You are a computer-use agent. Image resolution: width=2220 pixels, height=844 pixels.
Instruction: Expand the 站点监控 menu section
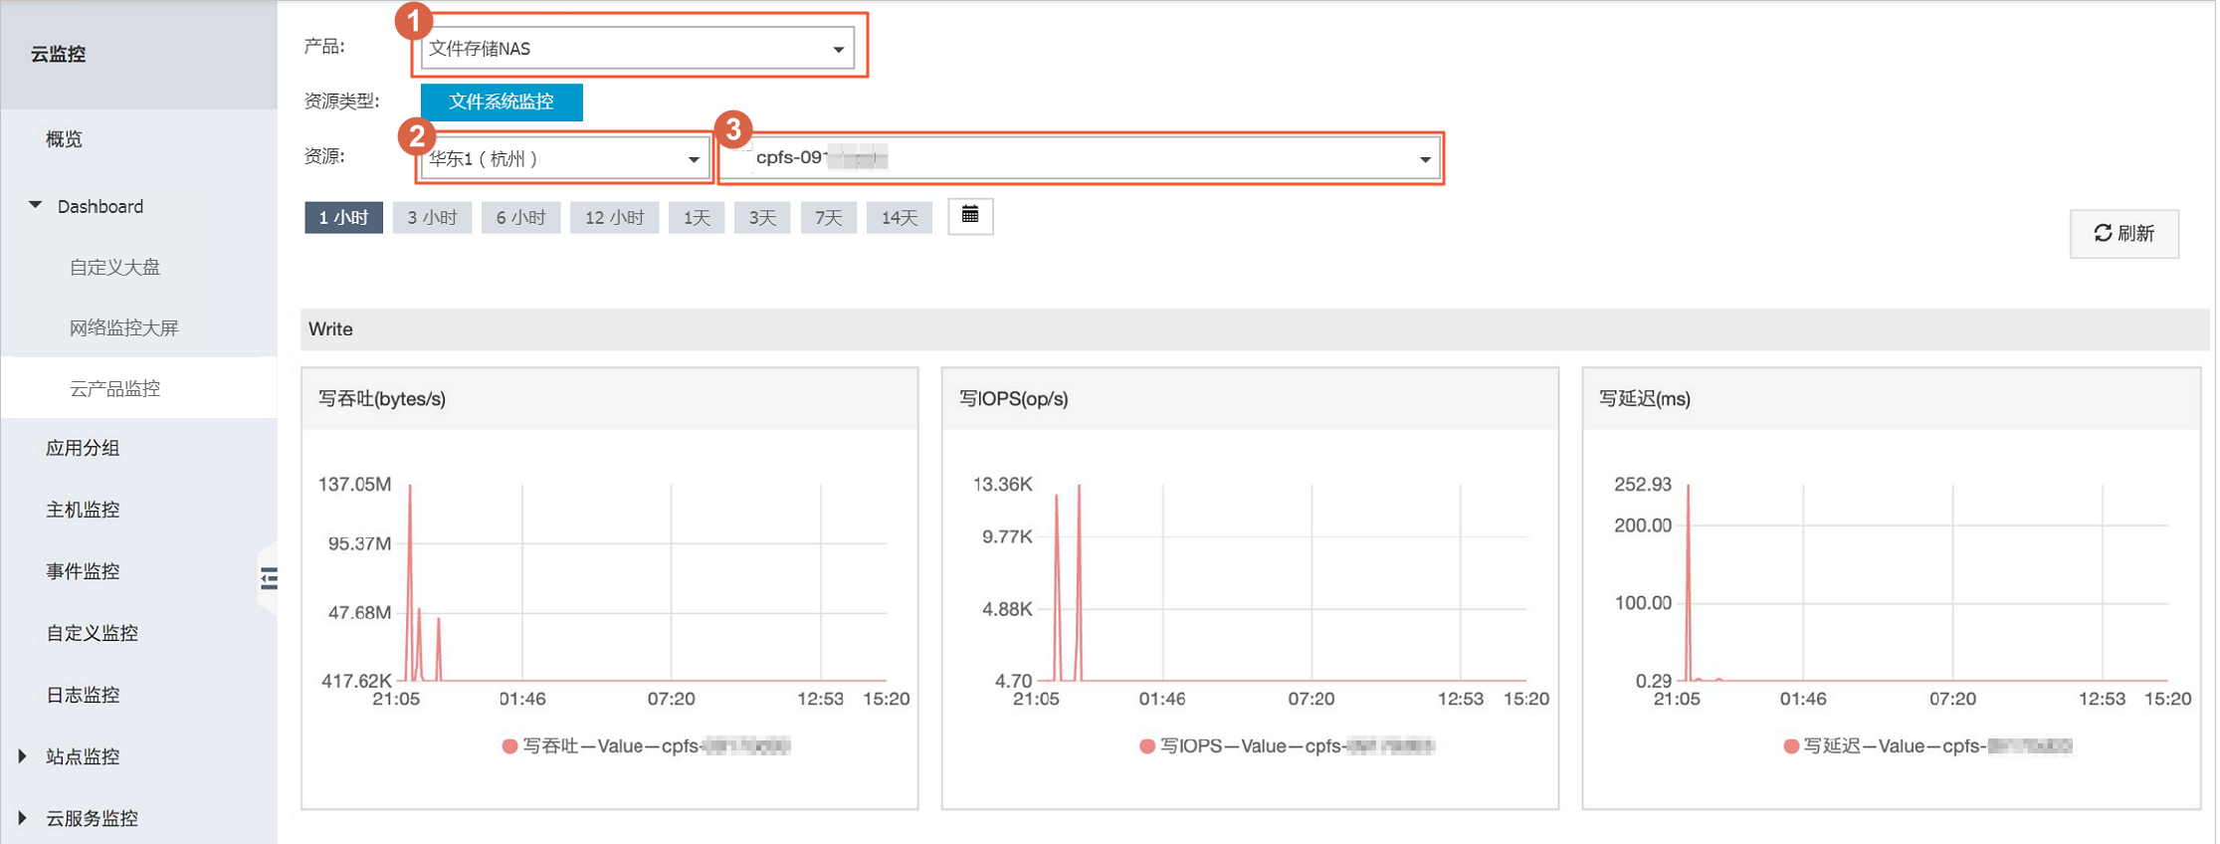coord(22,756)
